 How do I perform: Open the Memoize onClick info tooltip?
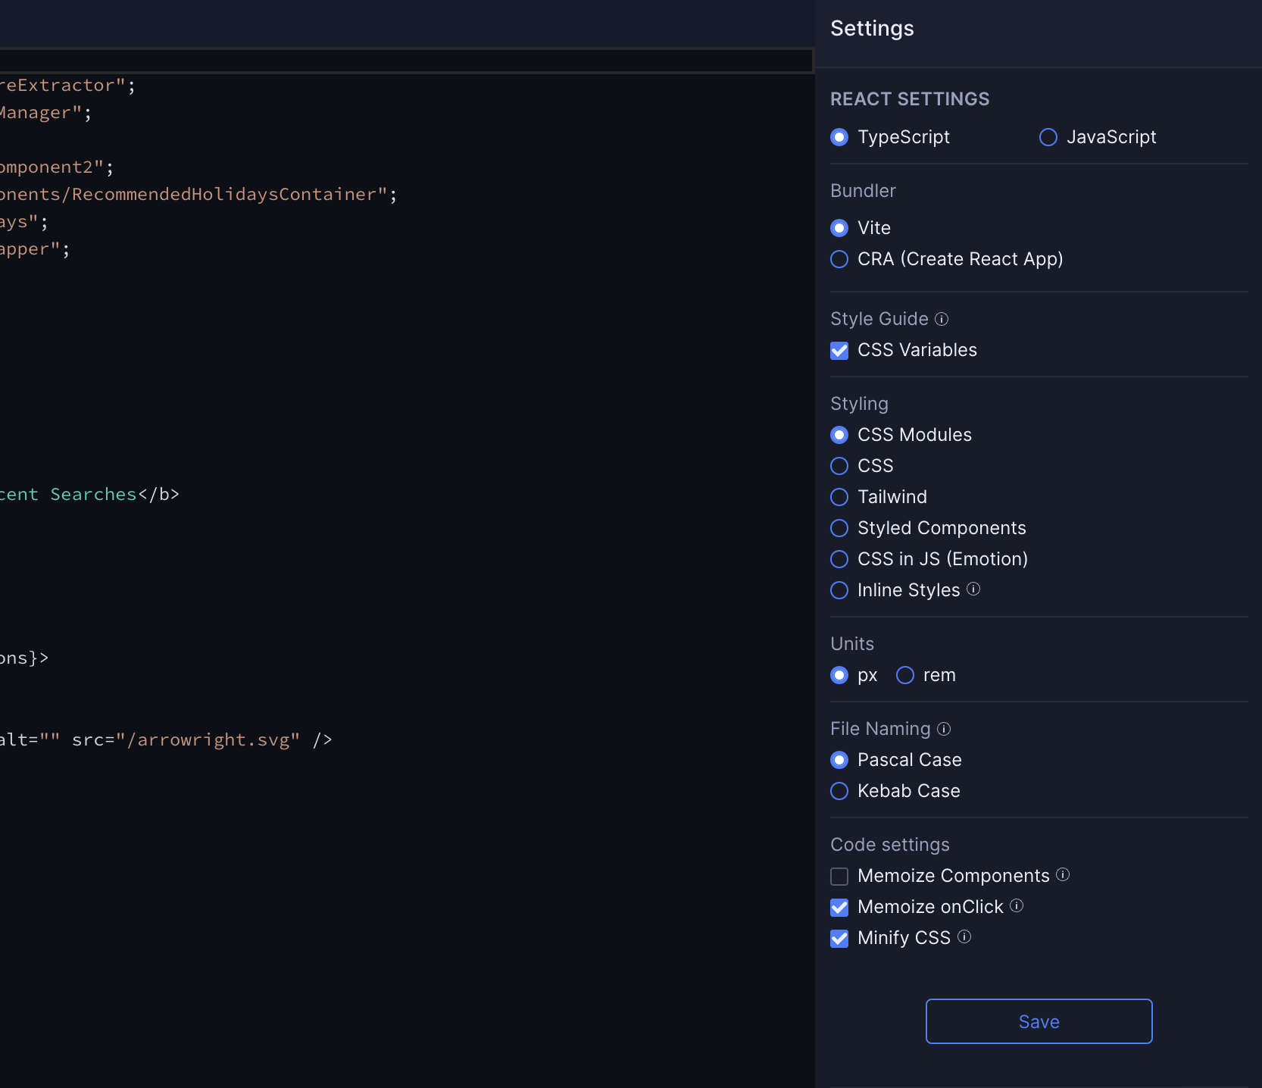(1018, 905)
